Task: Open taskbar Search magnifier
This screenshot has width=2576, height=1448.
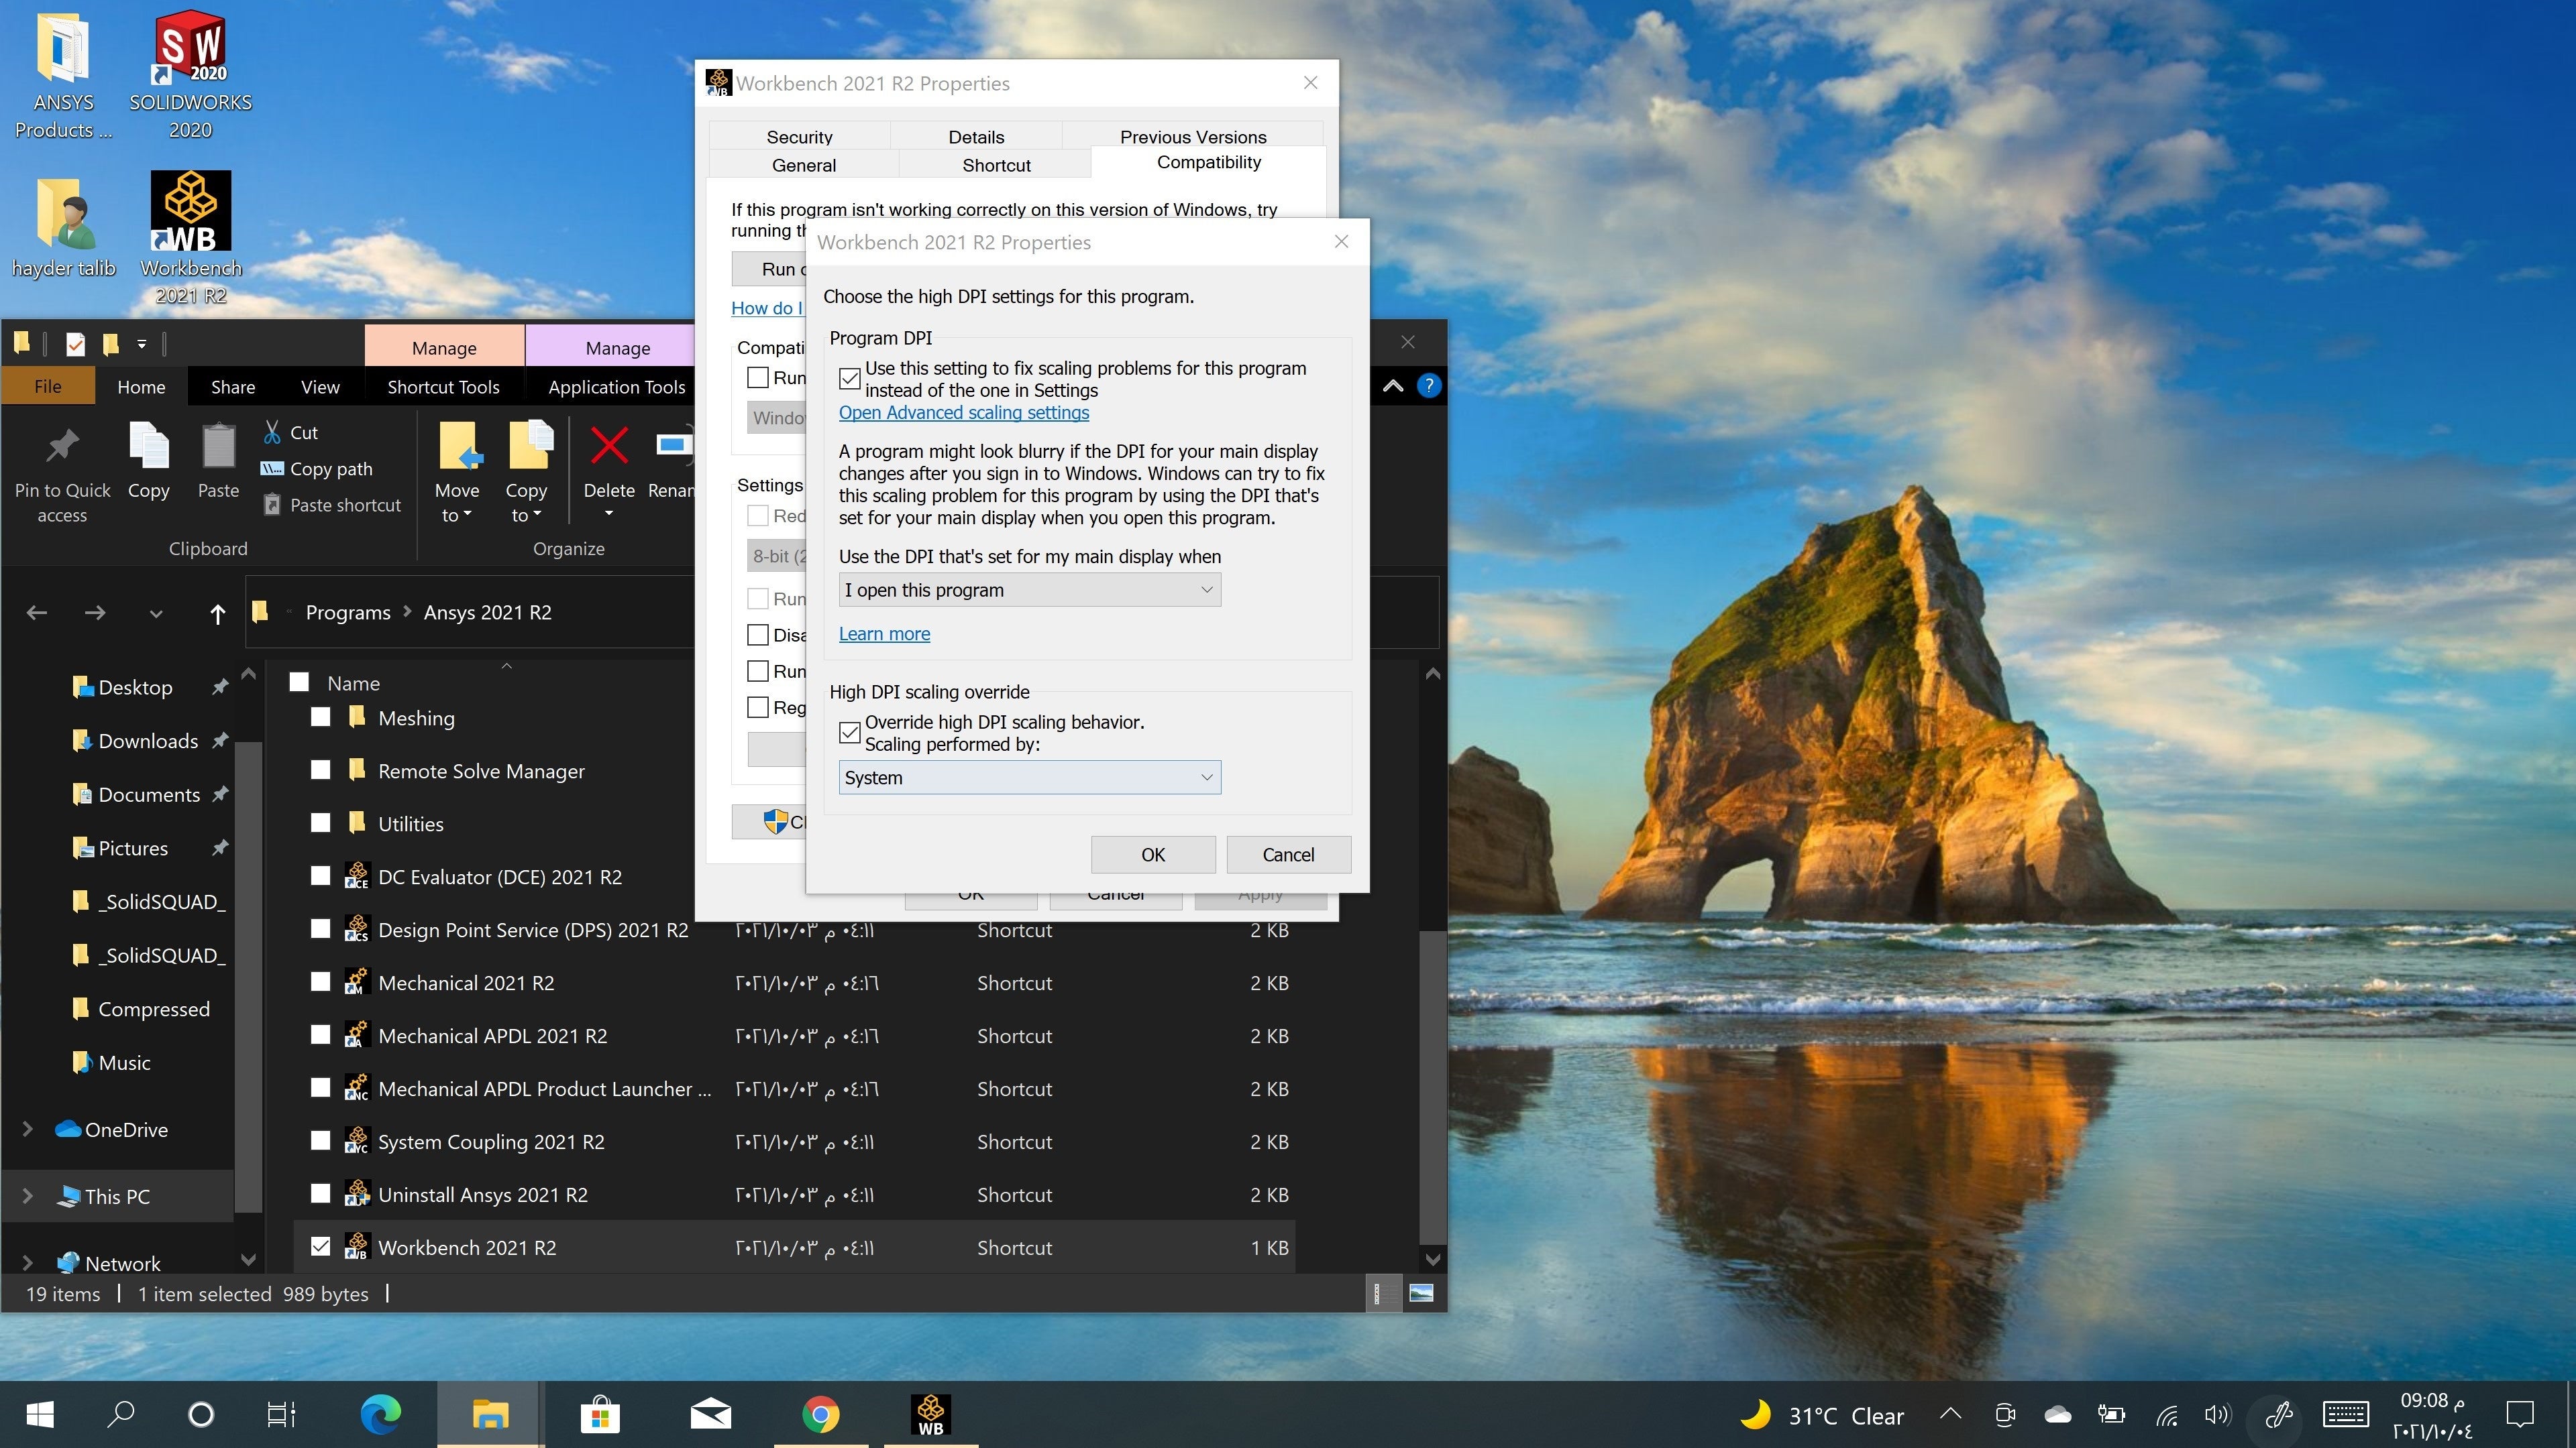Action: (x=121, y=1414)
